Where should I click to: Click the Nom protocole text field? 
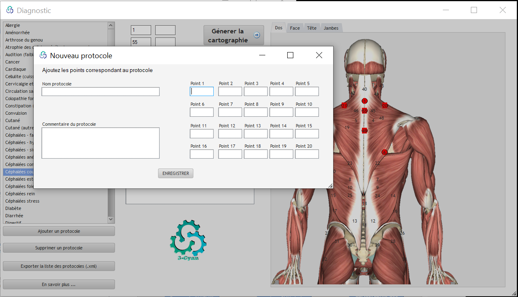coord(100,92)
